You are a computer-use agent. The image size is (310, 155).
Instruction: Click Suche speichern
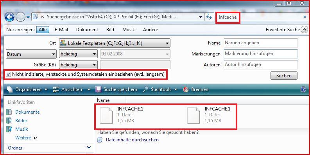[116, 89]
